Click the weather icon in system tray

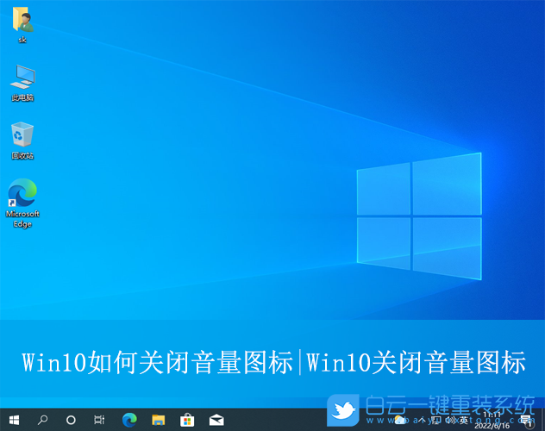[400, 421]
